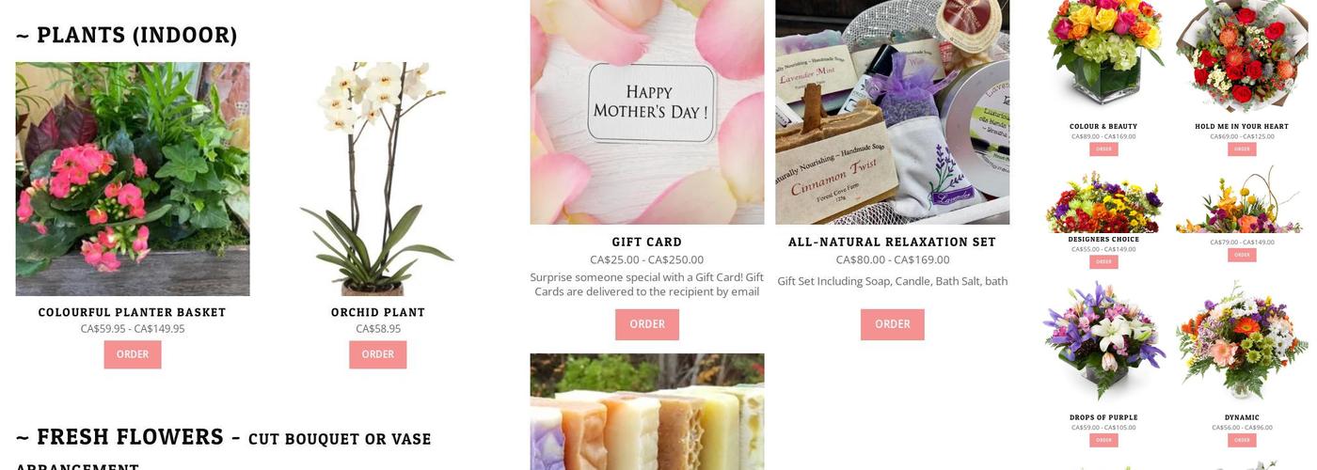Screen dimensions: 1317x470
Task: Open the Designers Choice title link
Action: pos(1103,239)
